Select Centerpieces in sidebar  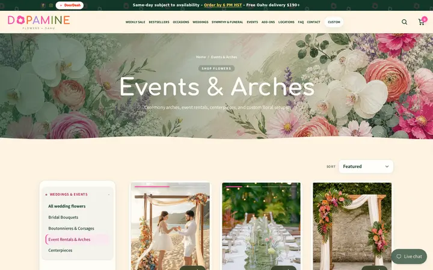(x=60, y=250)
